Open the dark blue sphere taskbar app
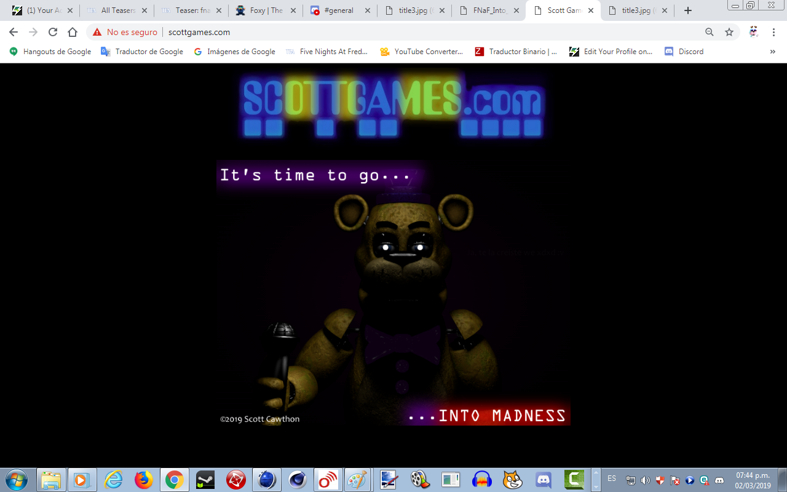The image size is (787, 492). coord(267,480)
